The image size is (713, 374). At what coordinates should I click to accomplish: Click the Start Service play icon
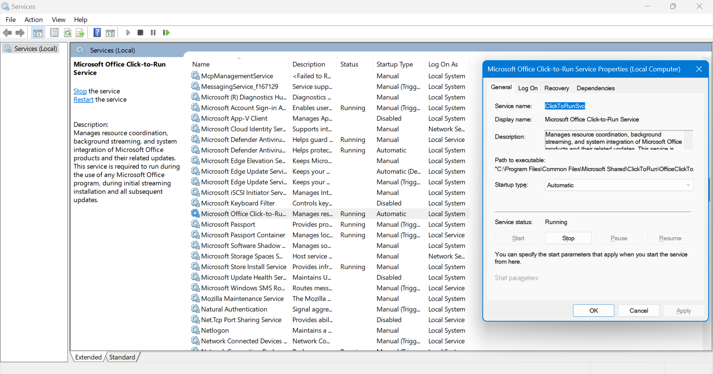(128, 33)
